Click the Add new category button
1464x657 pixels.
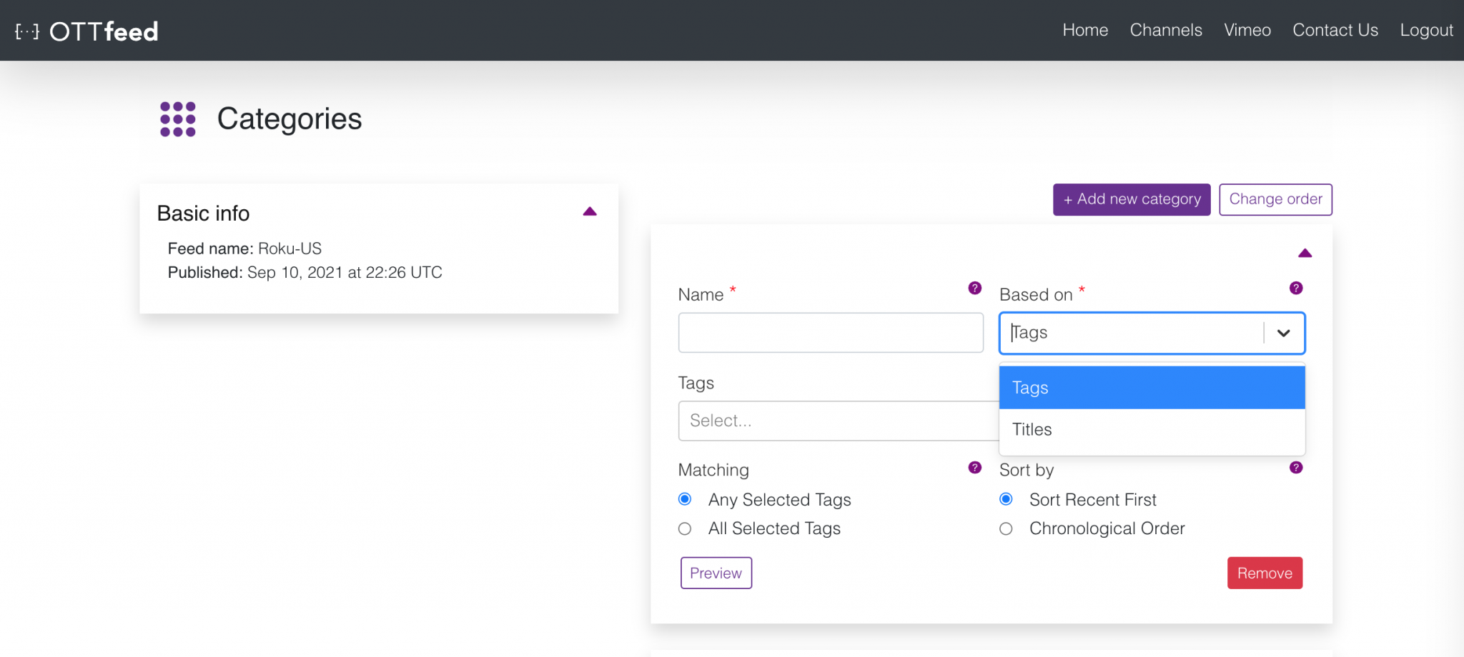1131,199
